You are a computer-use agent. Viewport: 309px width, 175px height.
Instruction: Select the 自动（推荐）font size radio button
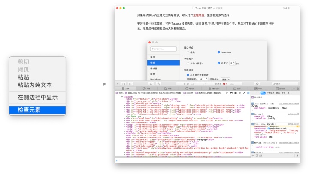[x=188, y=63]
